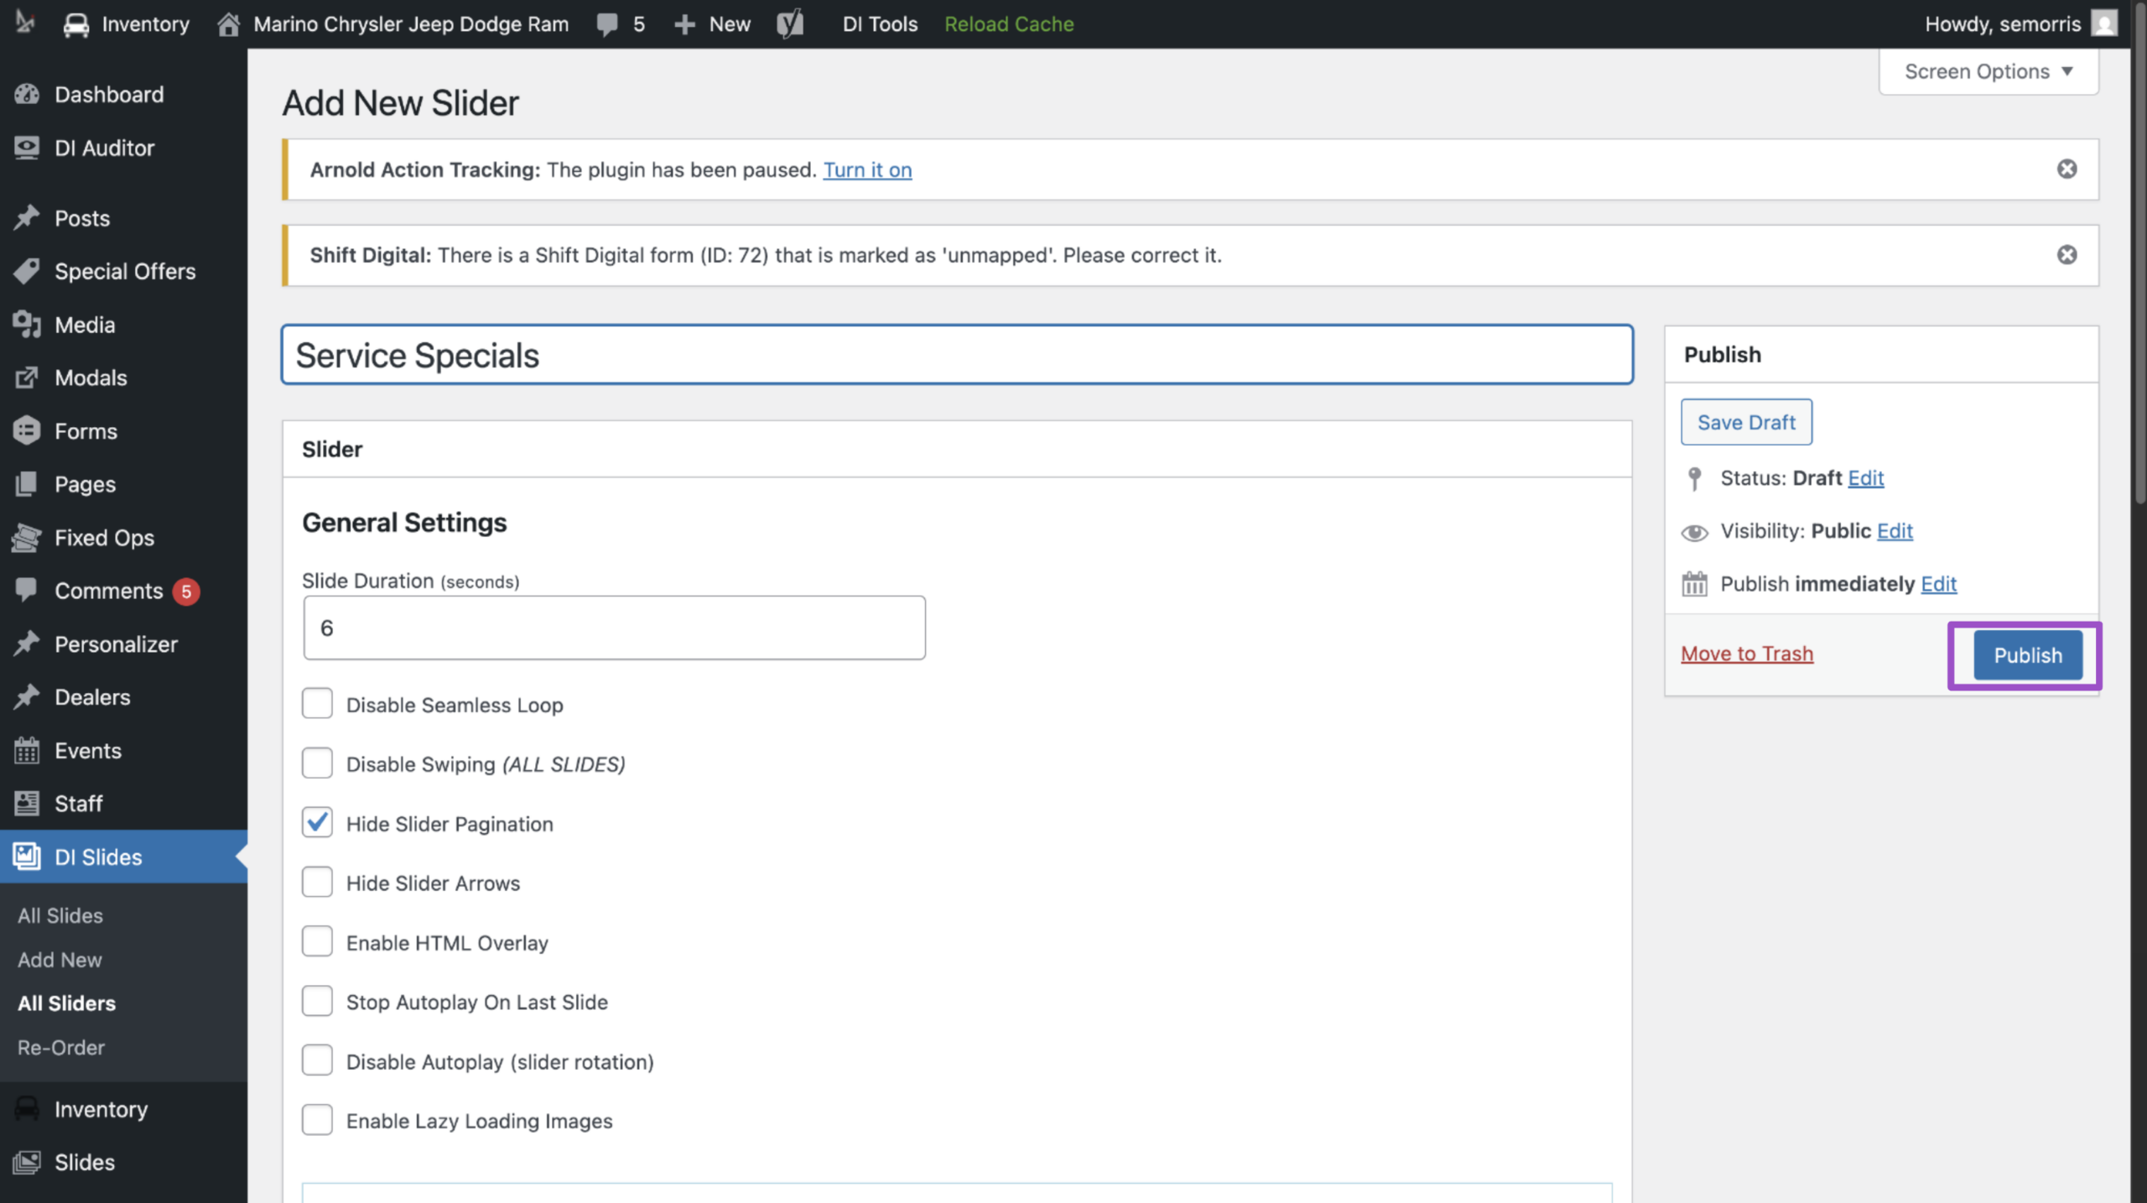The height and width of the screenshot is (1203, 2147).
Task: Click top-left DI logo icon
Action: (x=25, y=23)
